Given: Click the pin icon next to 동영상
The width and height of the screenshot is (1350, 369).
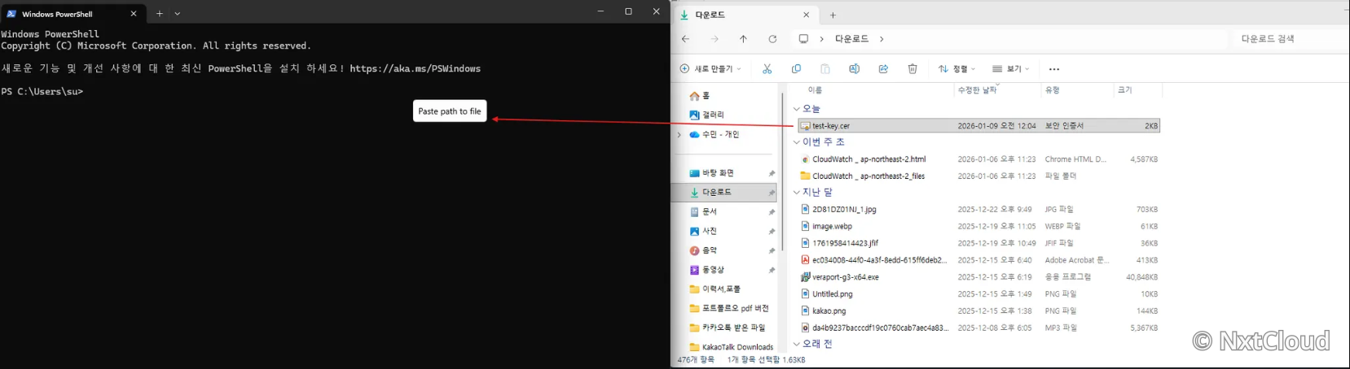Looking at the screenshot, I should point(772,270).
